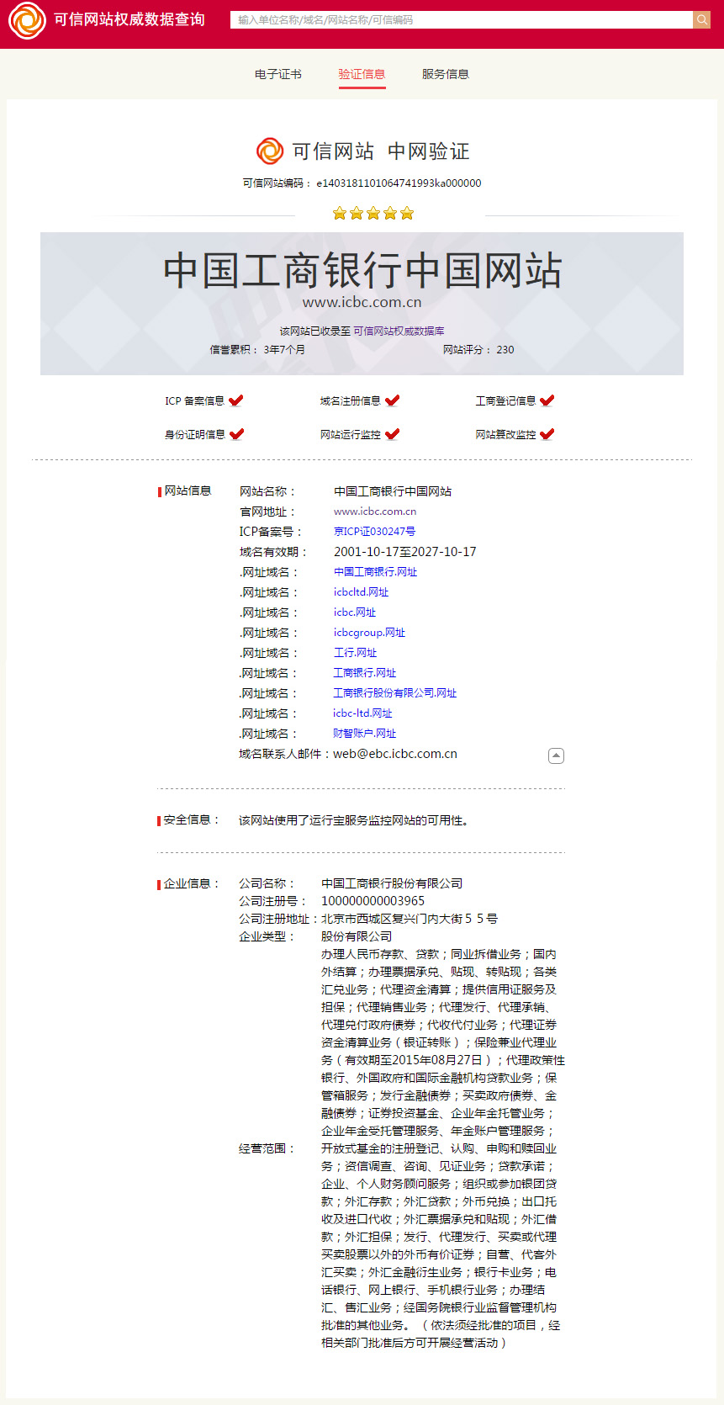Click the orange search magnifier button
Viewport: 724px width, 1405px height.
[x=701, y=19]
